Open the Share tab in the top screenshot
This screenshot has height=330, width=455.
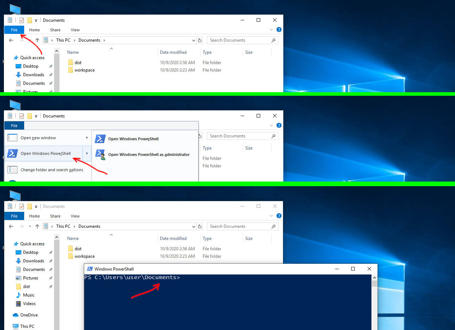tap(55, 30)
